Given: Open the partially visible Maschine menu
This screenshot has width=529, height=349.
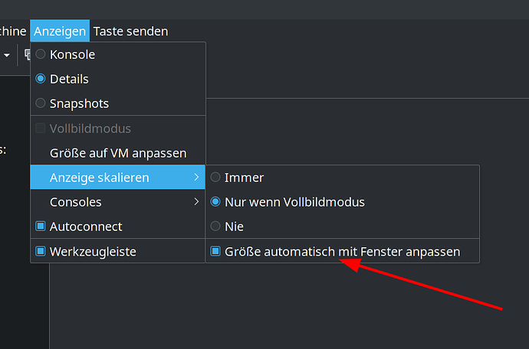Looking at the screenshot, I should 13,31.
